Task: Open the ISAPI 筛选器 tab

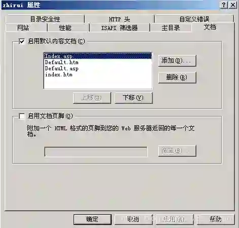Action: (120, 27)
